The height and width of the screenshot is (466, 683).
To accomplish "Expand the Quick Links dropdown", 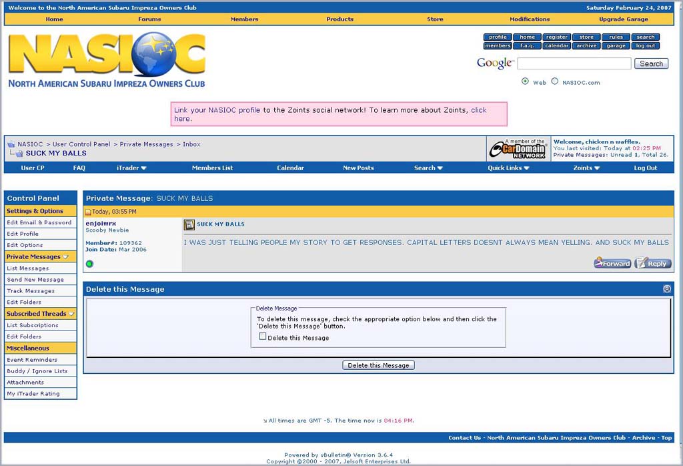I will click(x=508, y=168).
